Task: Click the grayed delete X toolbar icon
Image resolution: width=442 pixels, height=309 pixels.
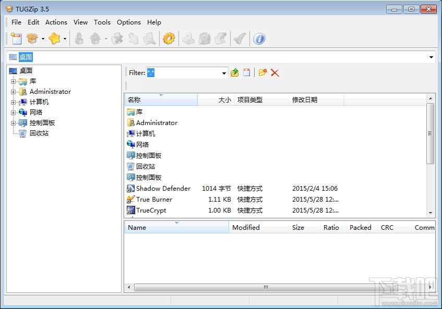Action: (117, 39)
